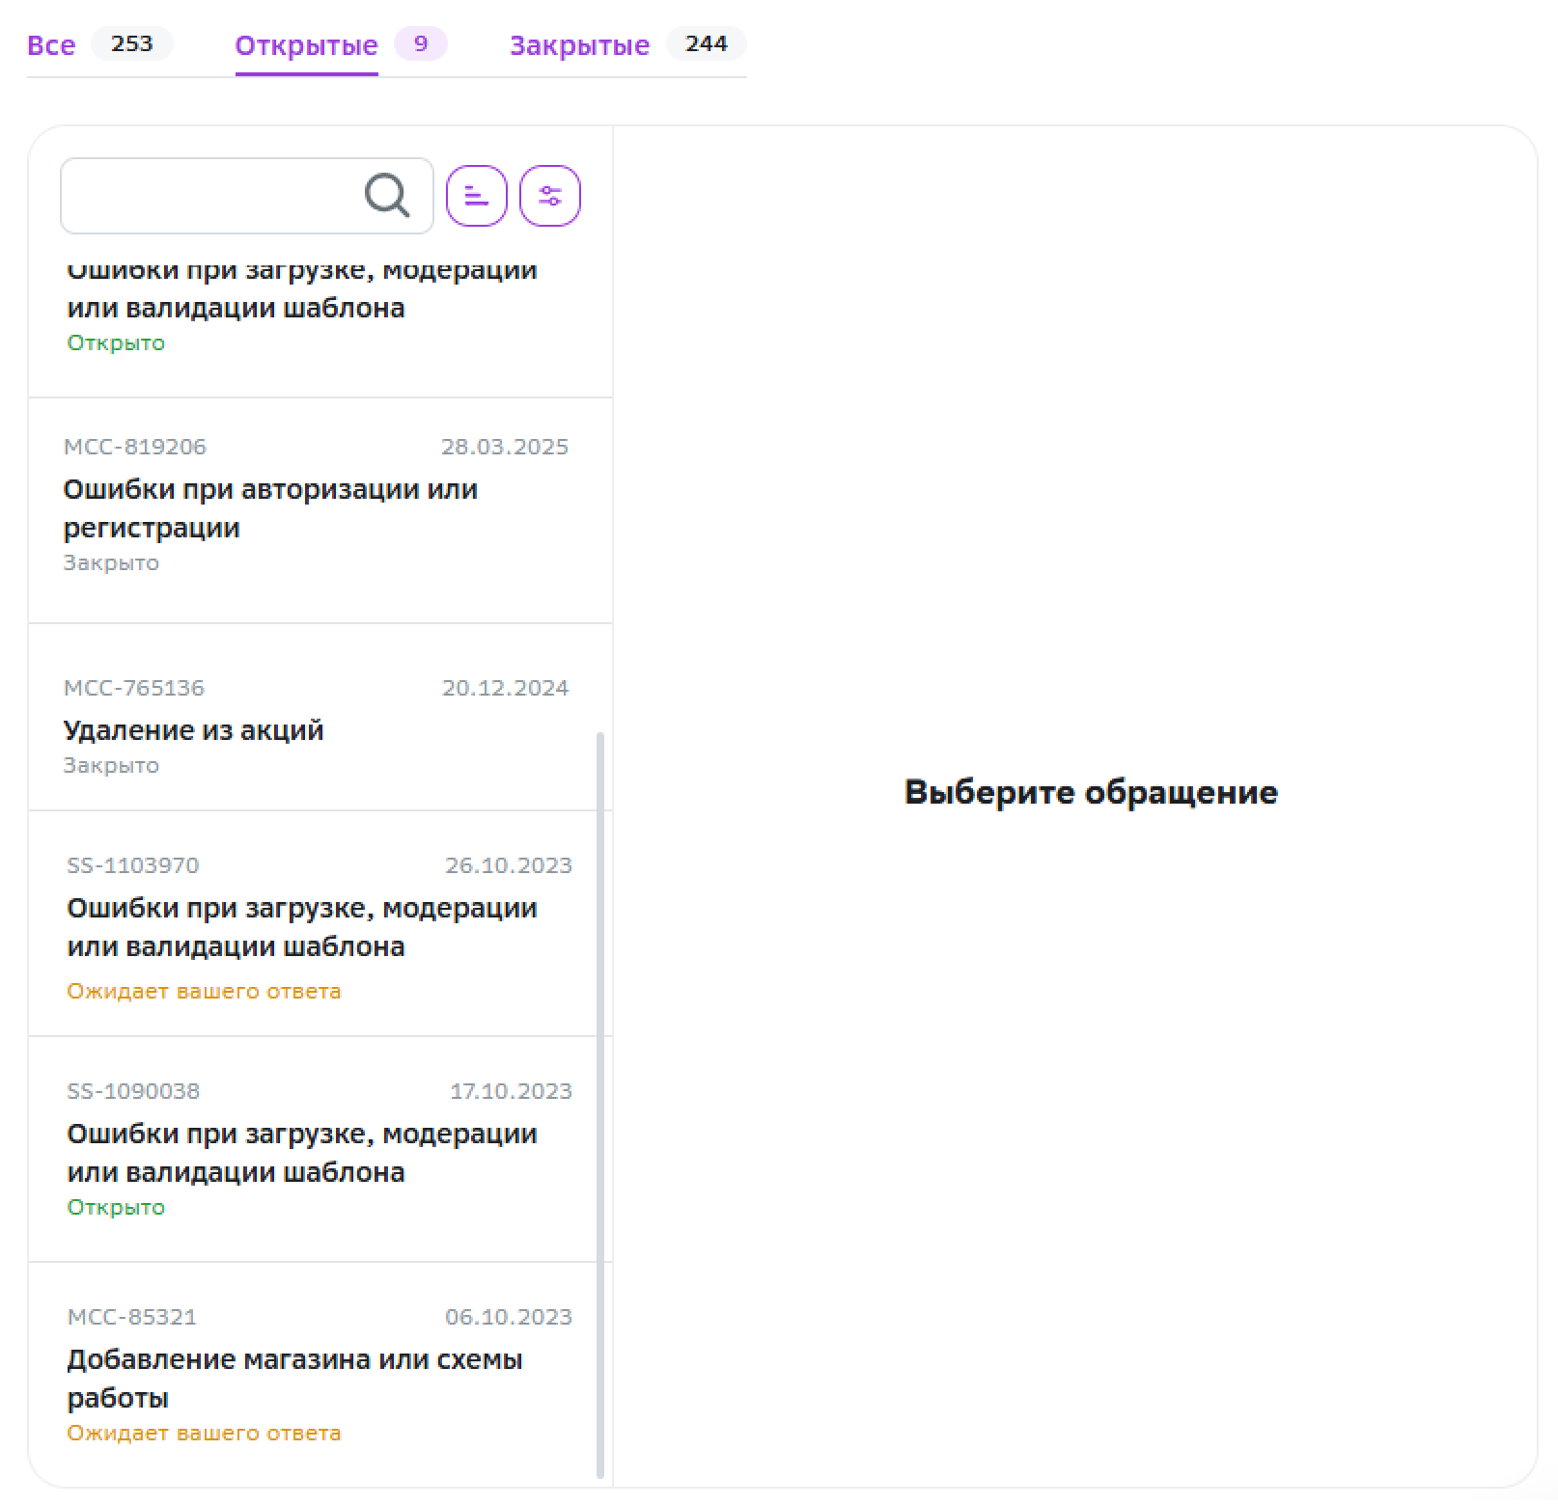The image size is (1558, 1505).
Task: Open the Удаление из акций ticket
Action: (193, 730)
